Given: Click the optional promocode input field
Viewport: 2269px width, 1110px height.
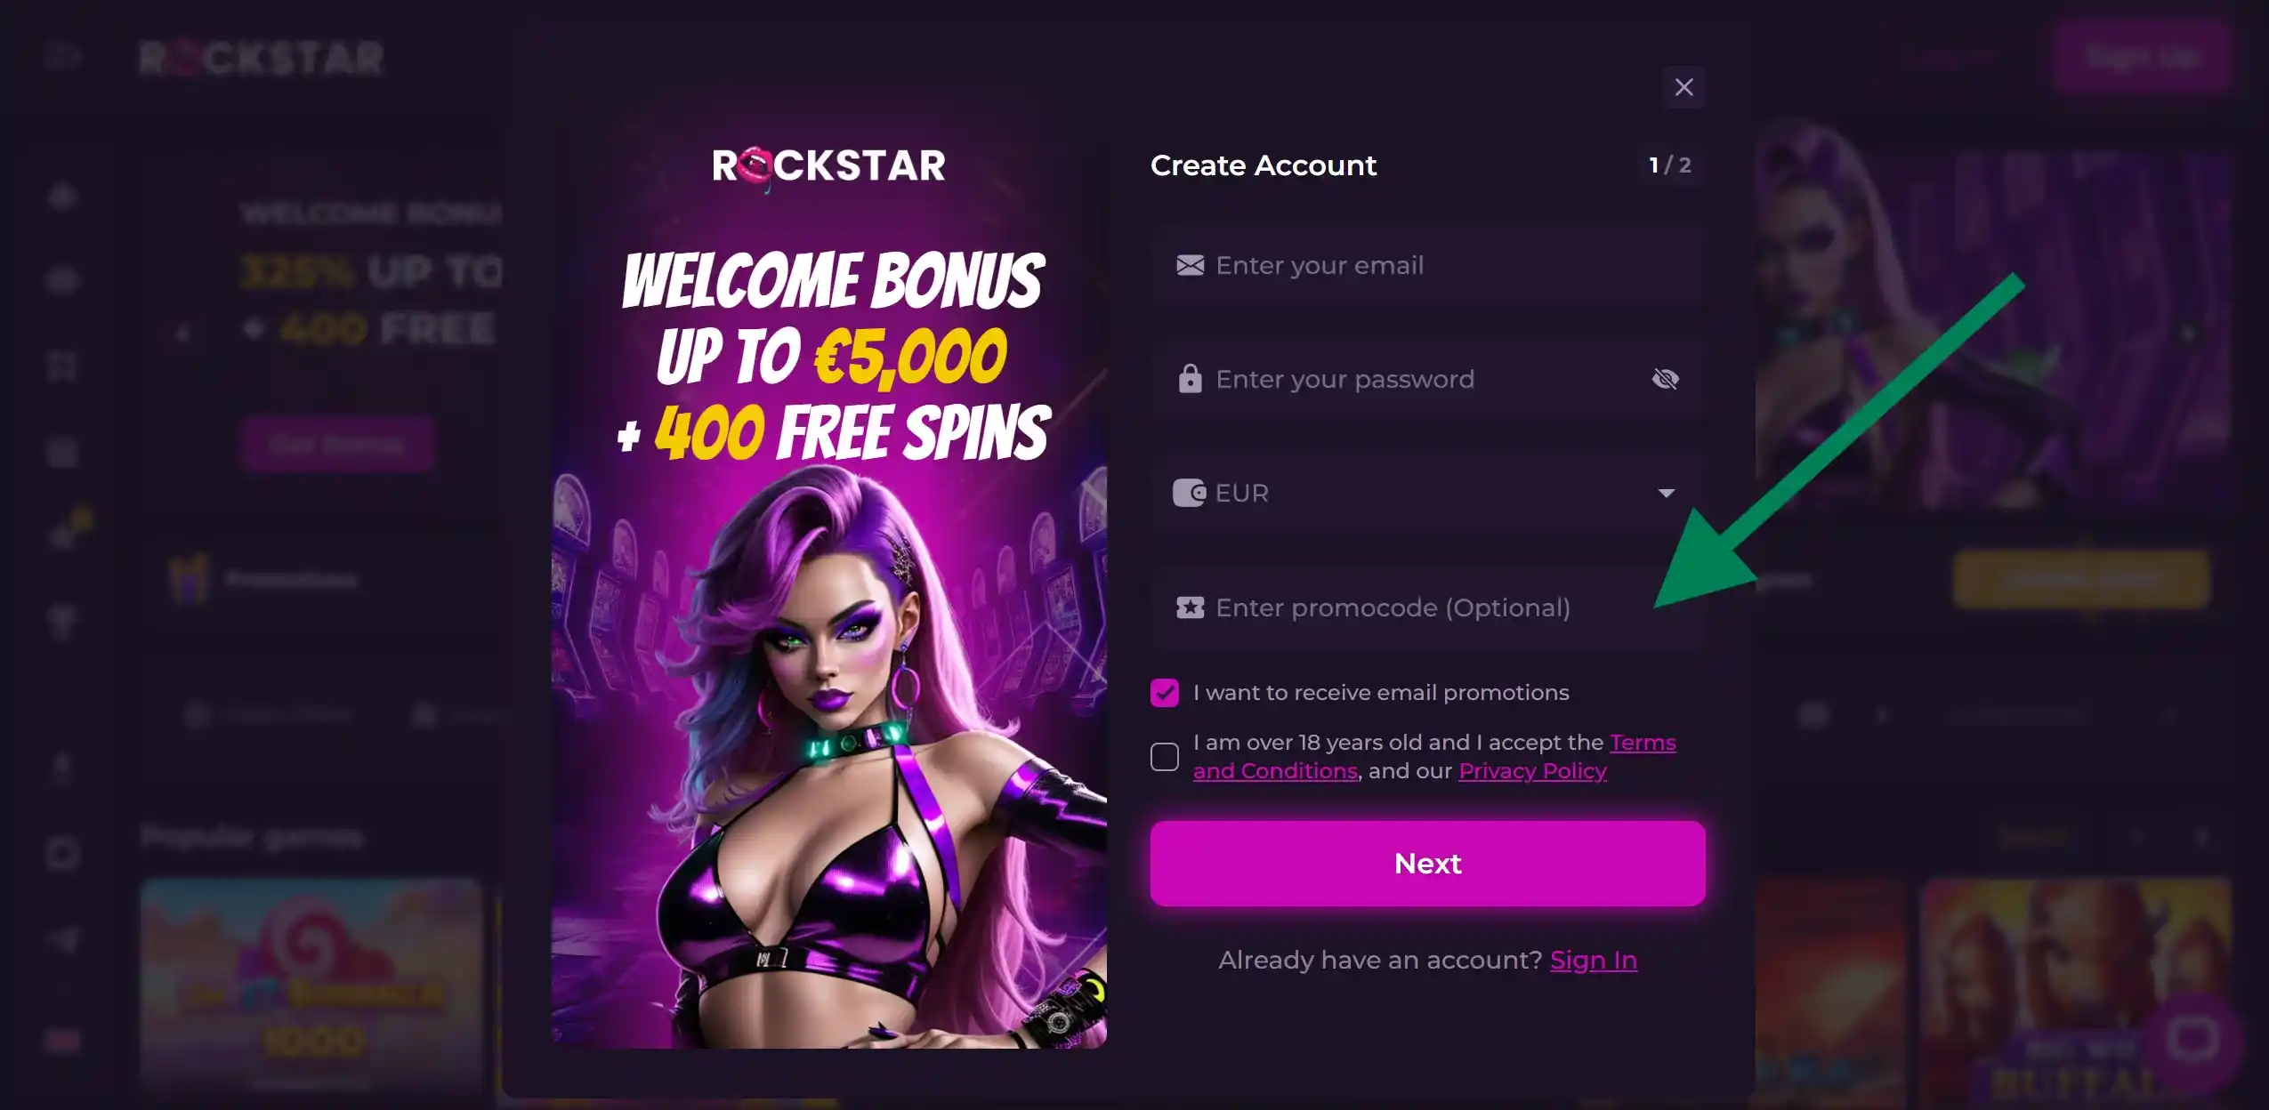Looking at the screenshot, I should click(1427, 607).
